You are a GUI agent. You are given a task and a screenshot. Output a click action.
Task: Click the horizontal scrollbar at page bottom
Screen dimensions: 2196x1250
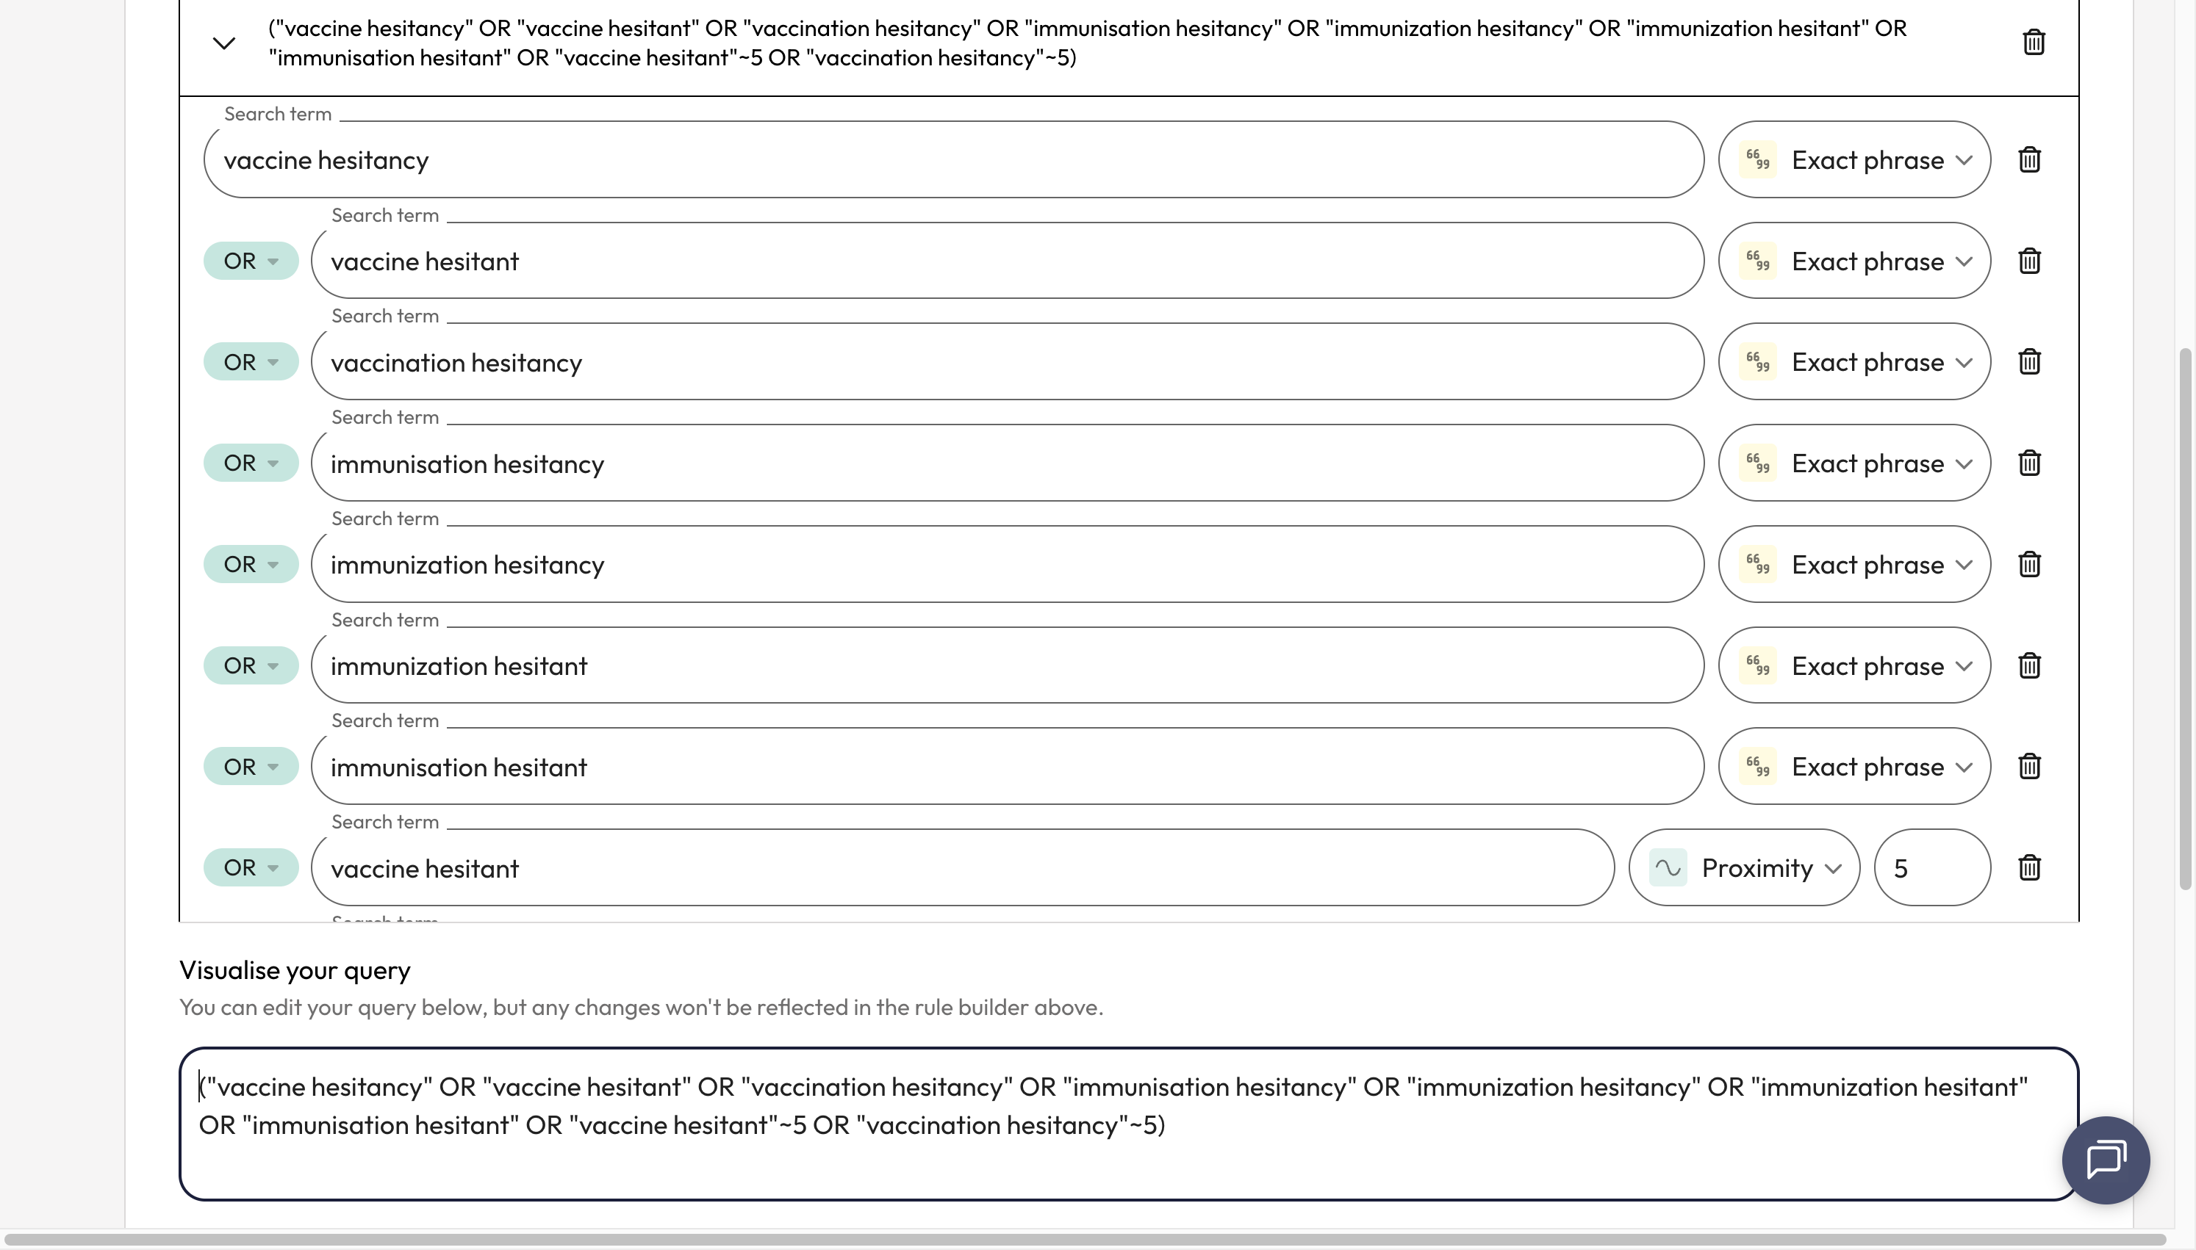1086,1240
